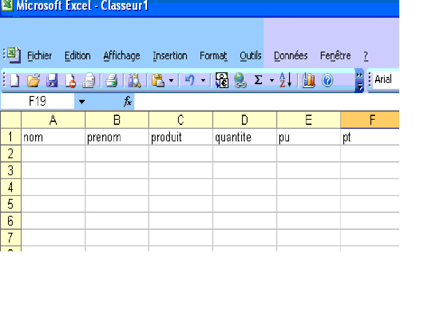Expand the Undo history dropdown arrow

[203, 81]
